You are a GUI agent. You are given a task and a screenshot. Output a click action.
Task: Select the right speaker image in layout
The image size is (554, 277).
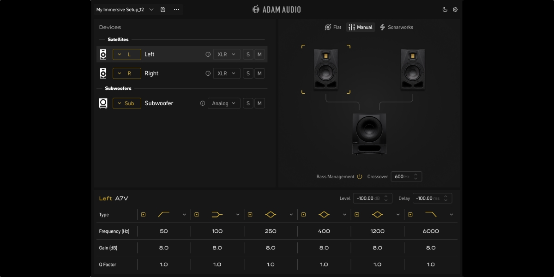point(413,69)
